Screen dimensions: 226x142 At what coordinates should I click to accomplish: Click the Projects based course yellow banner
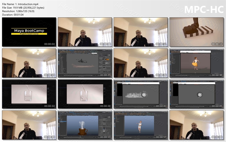29,34
